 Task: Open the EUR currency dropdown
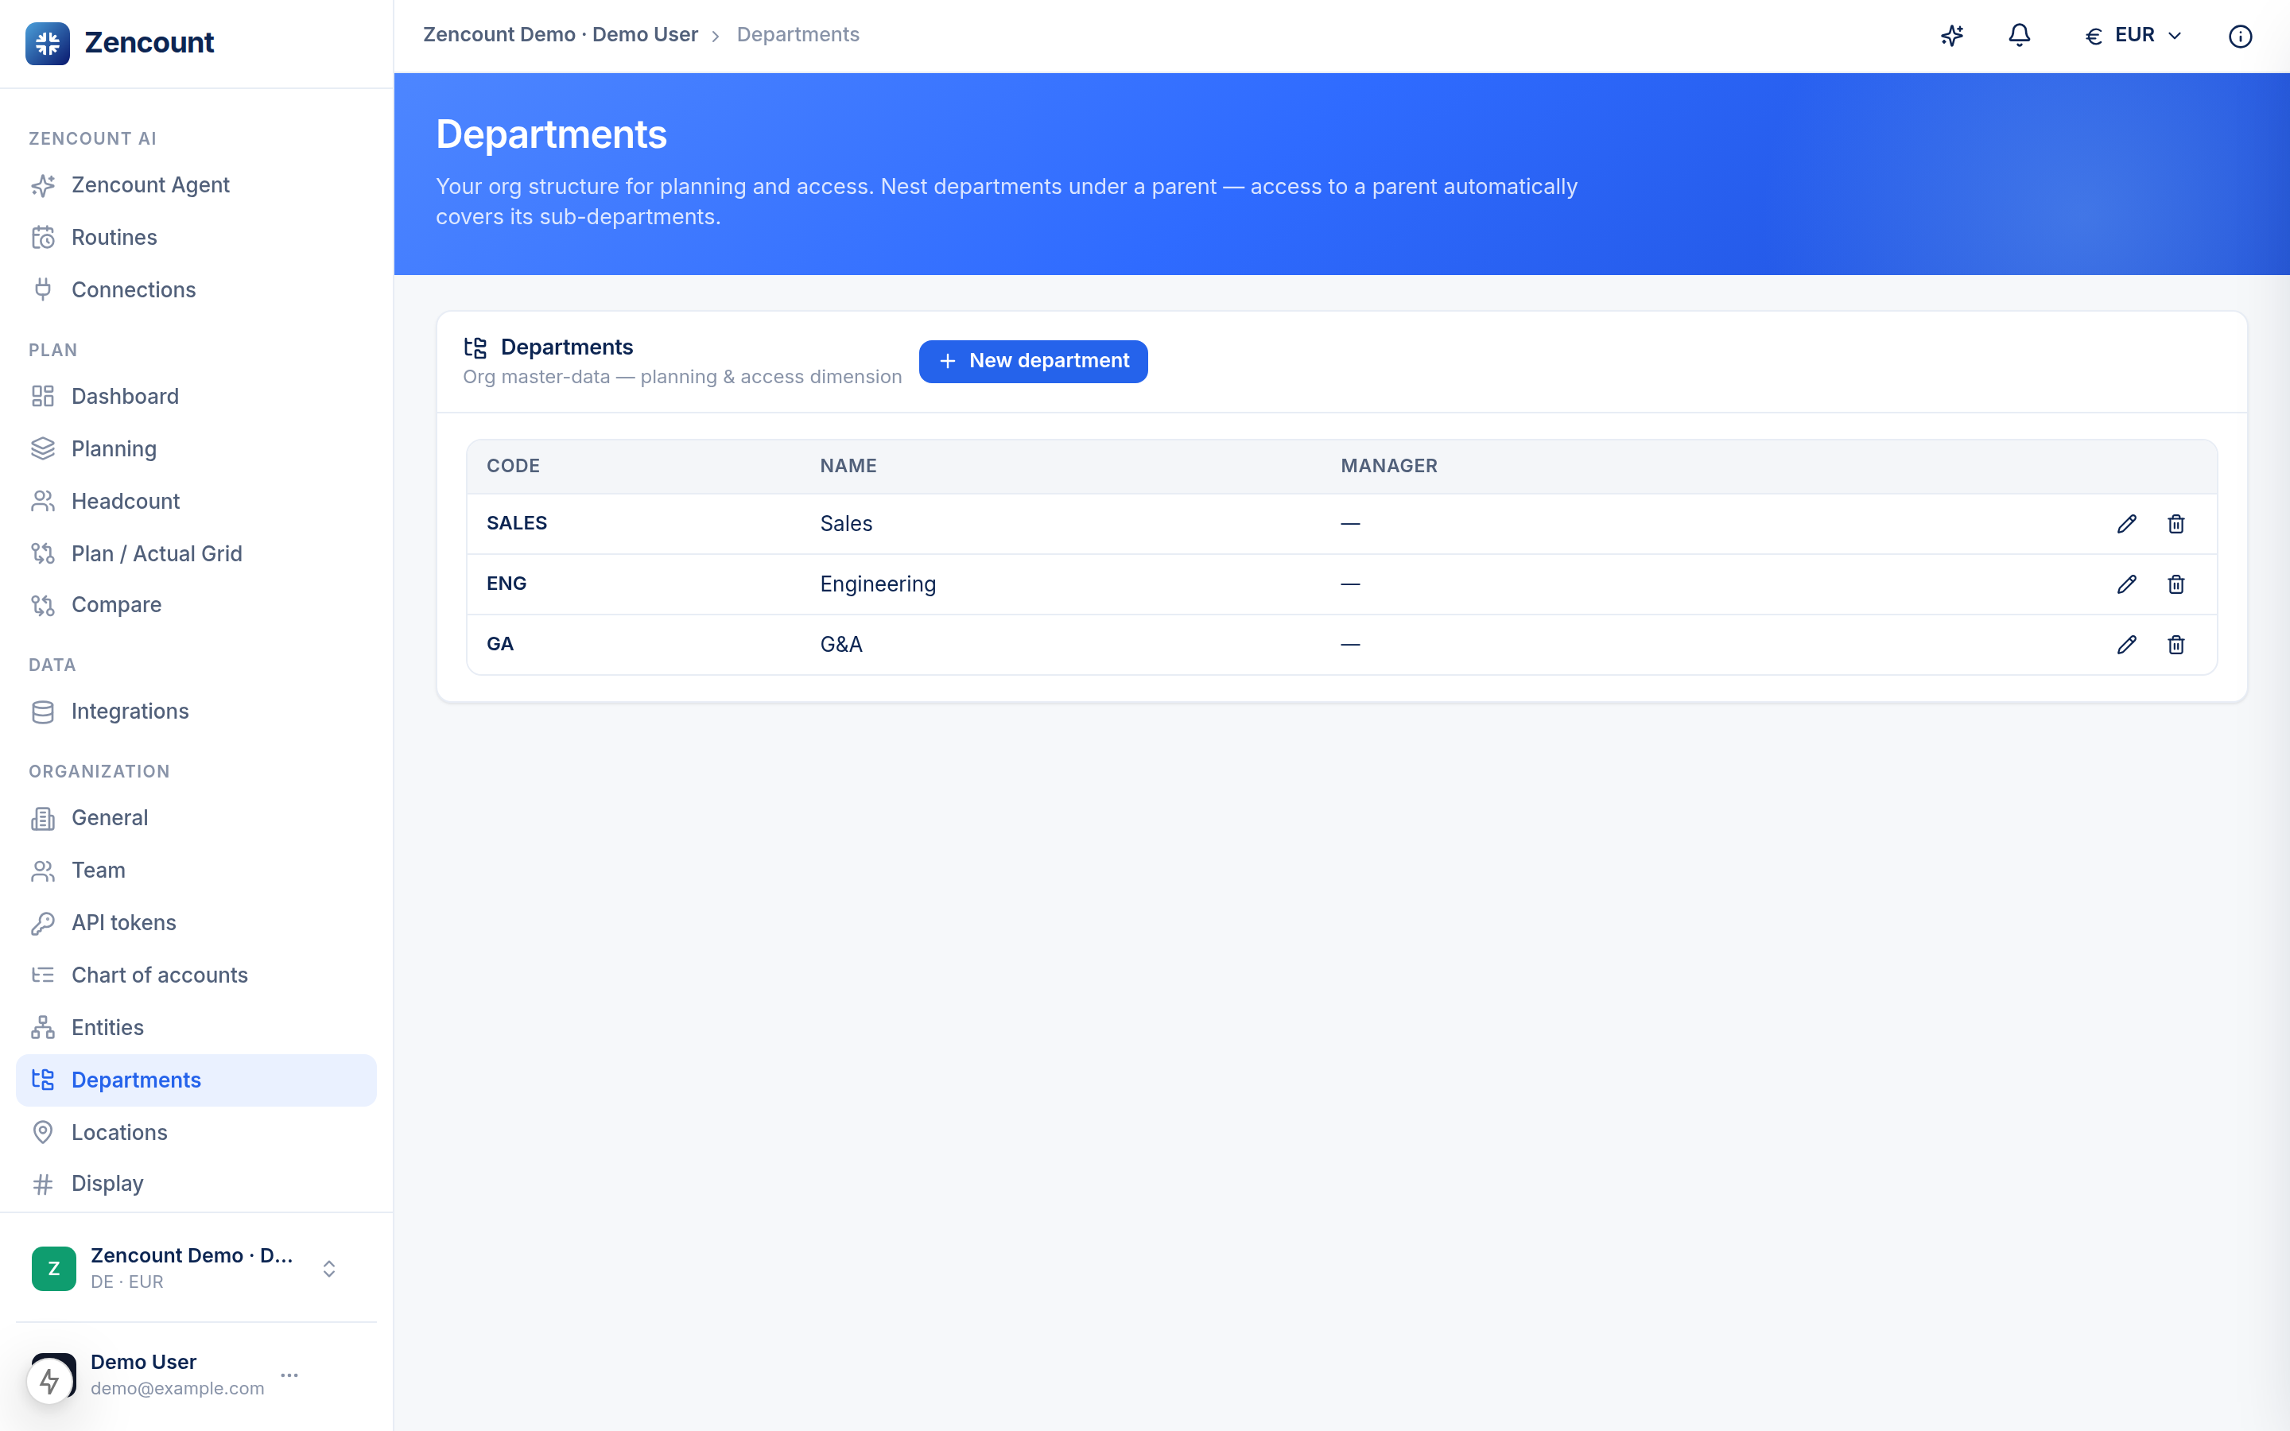point(2134,36)
